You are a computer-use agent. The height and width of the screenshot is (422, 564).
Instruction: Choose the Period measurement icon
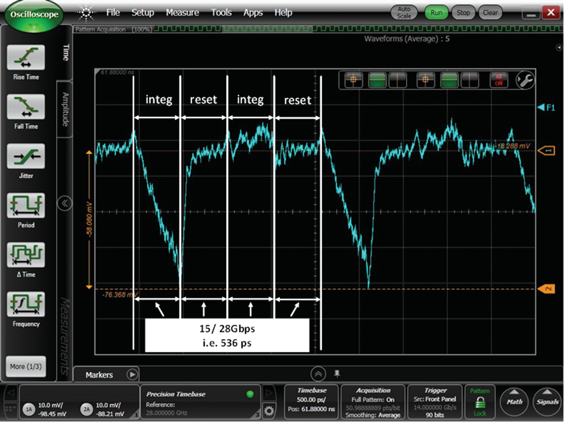(x=26, y=206)
